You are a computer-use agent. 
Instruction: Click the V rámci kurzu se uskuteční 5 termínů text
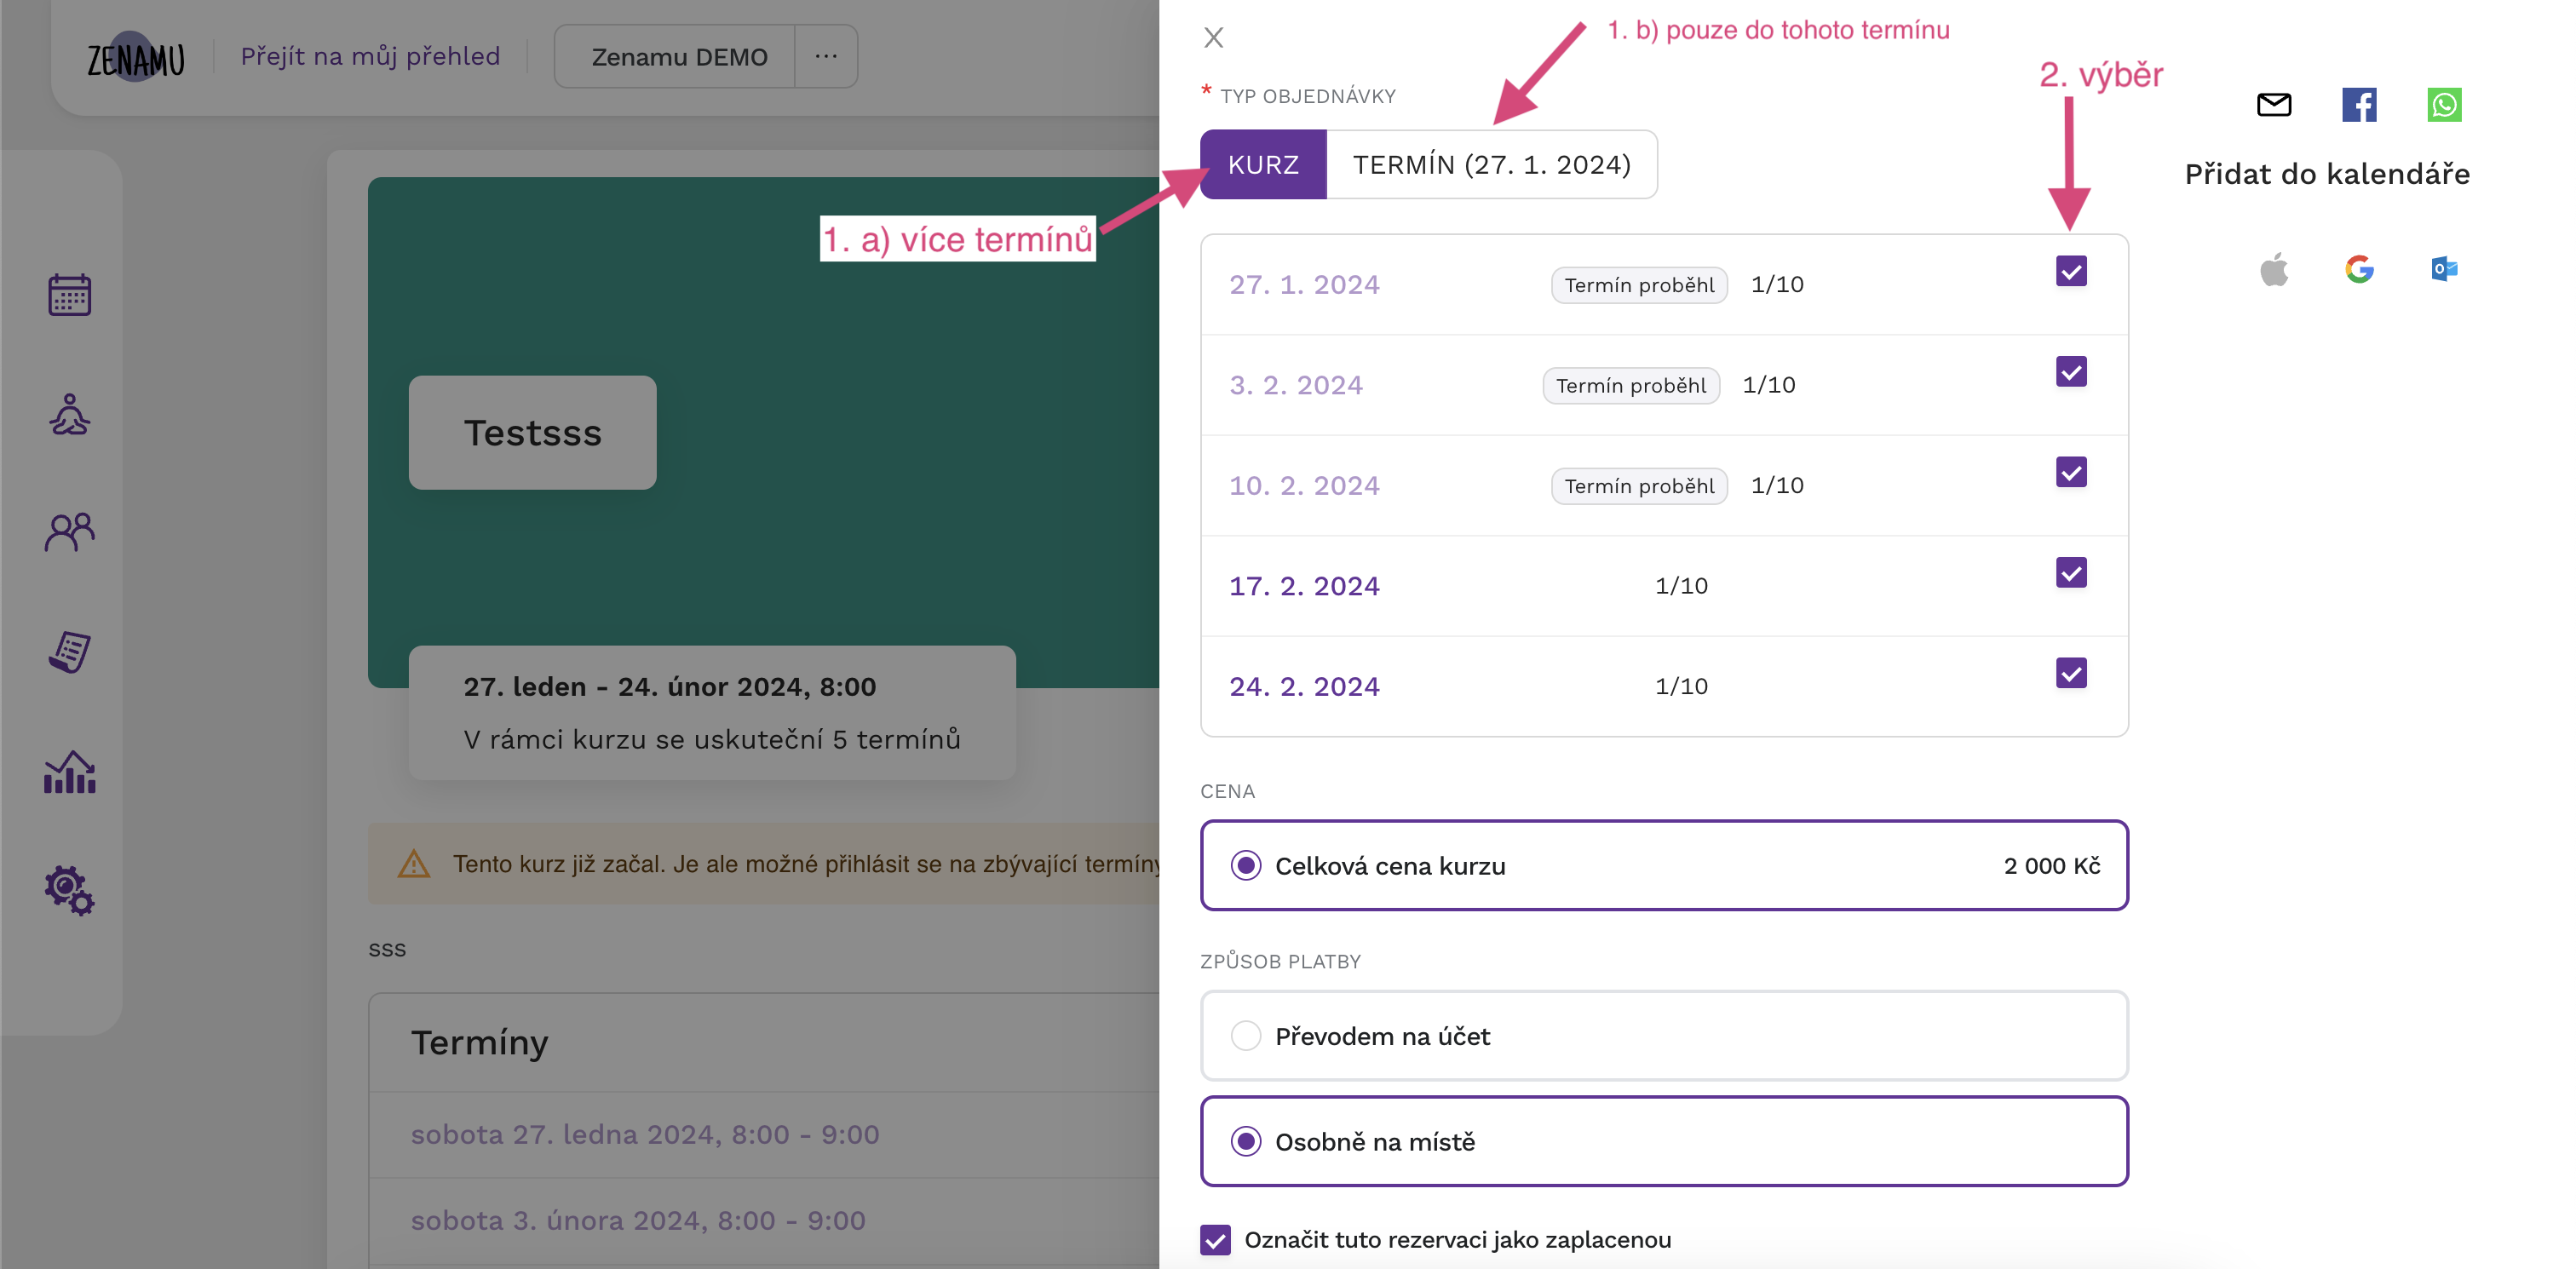[x=712, y=739]
